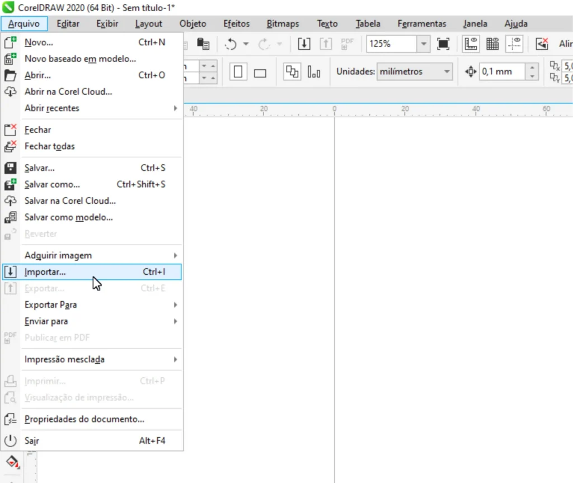Open the Unidades milímetros dropdown
The width and height of the screenshot is (573, 483).
click(x=415, y=72)
